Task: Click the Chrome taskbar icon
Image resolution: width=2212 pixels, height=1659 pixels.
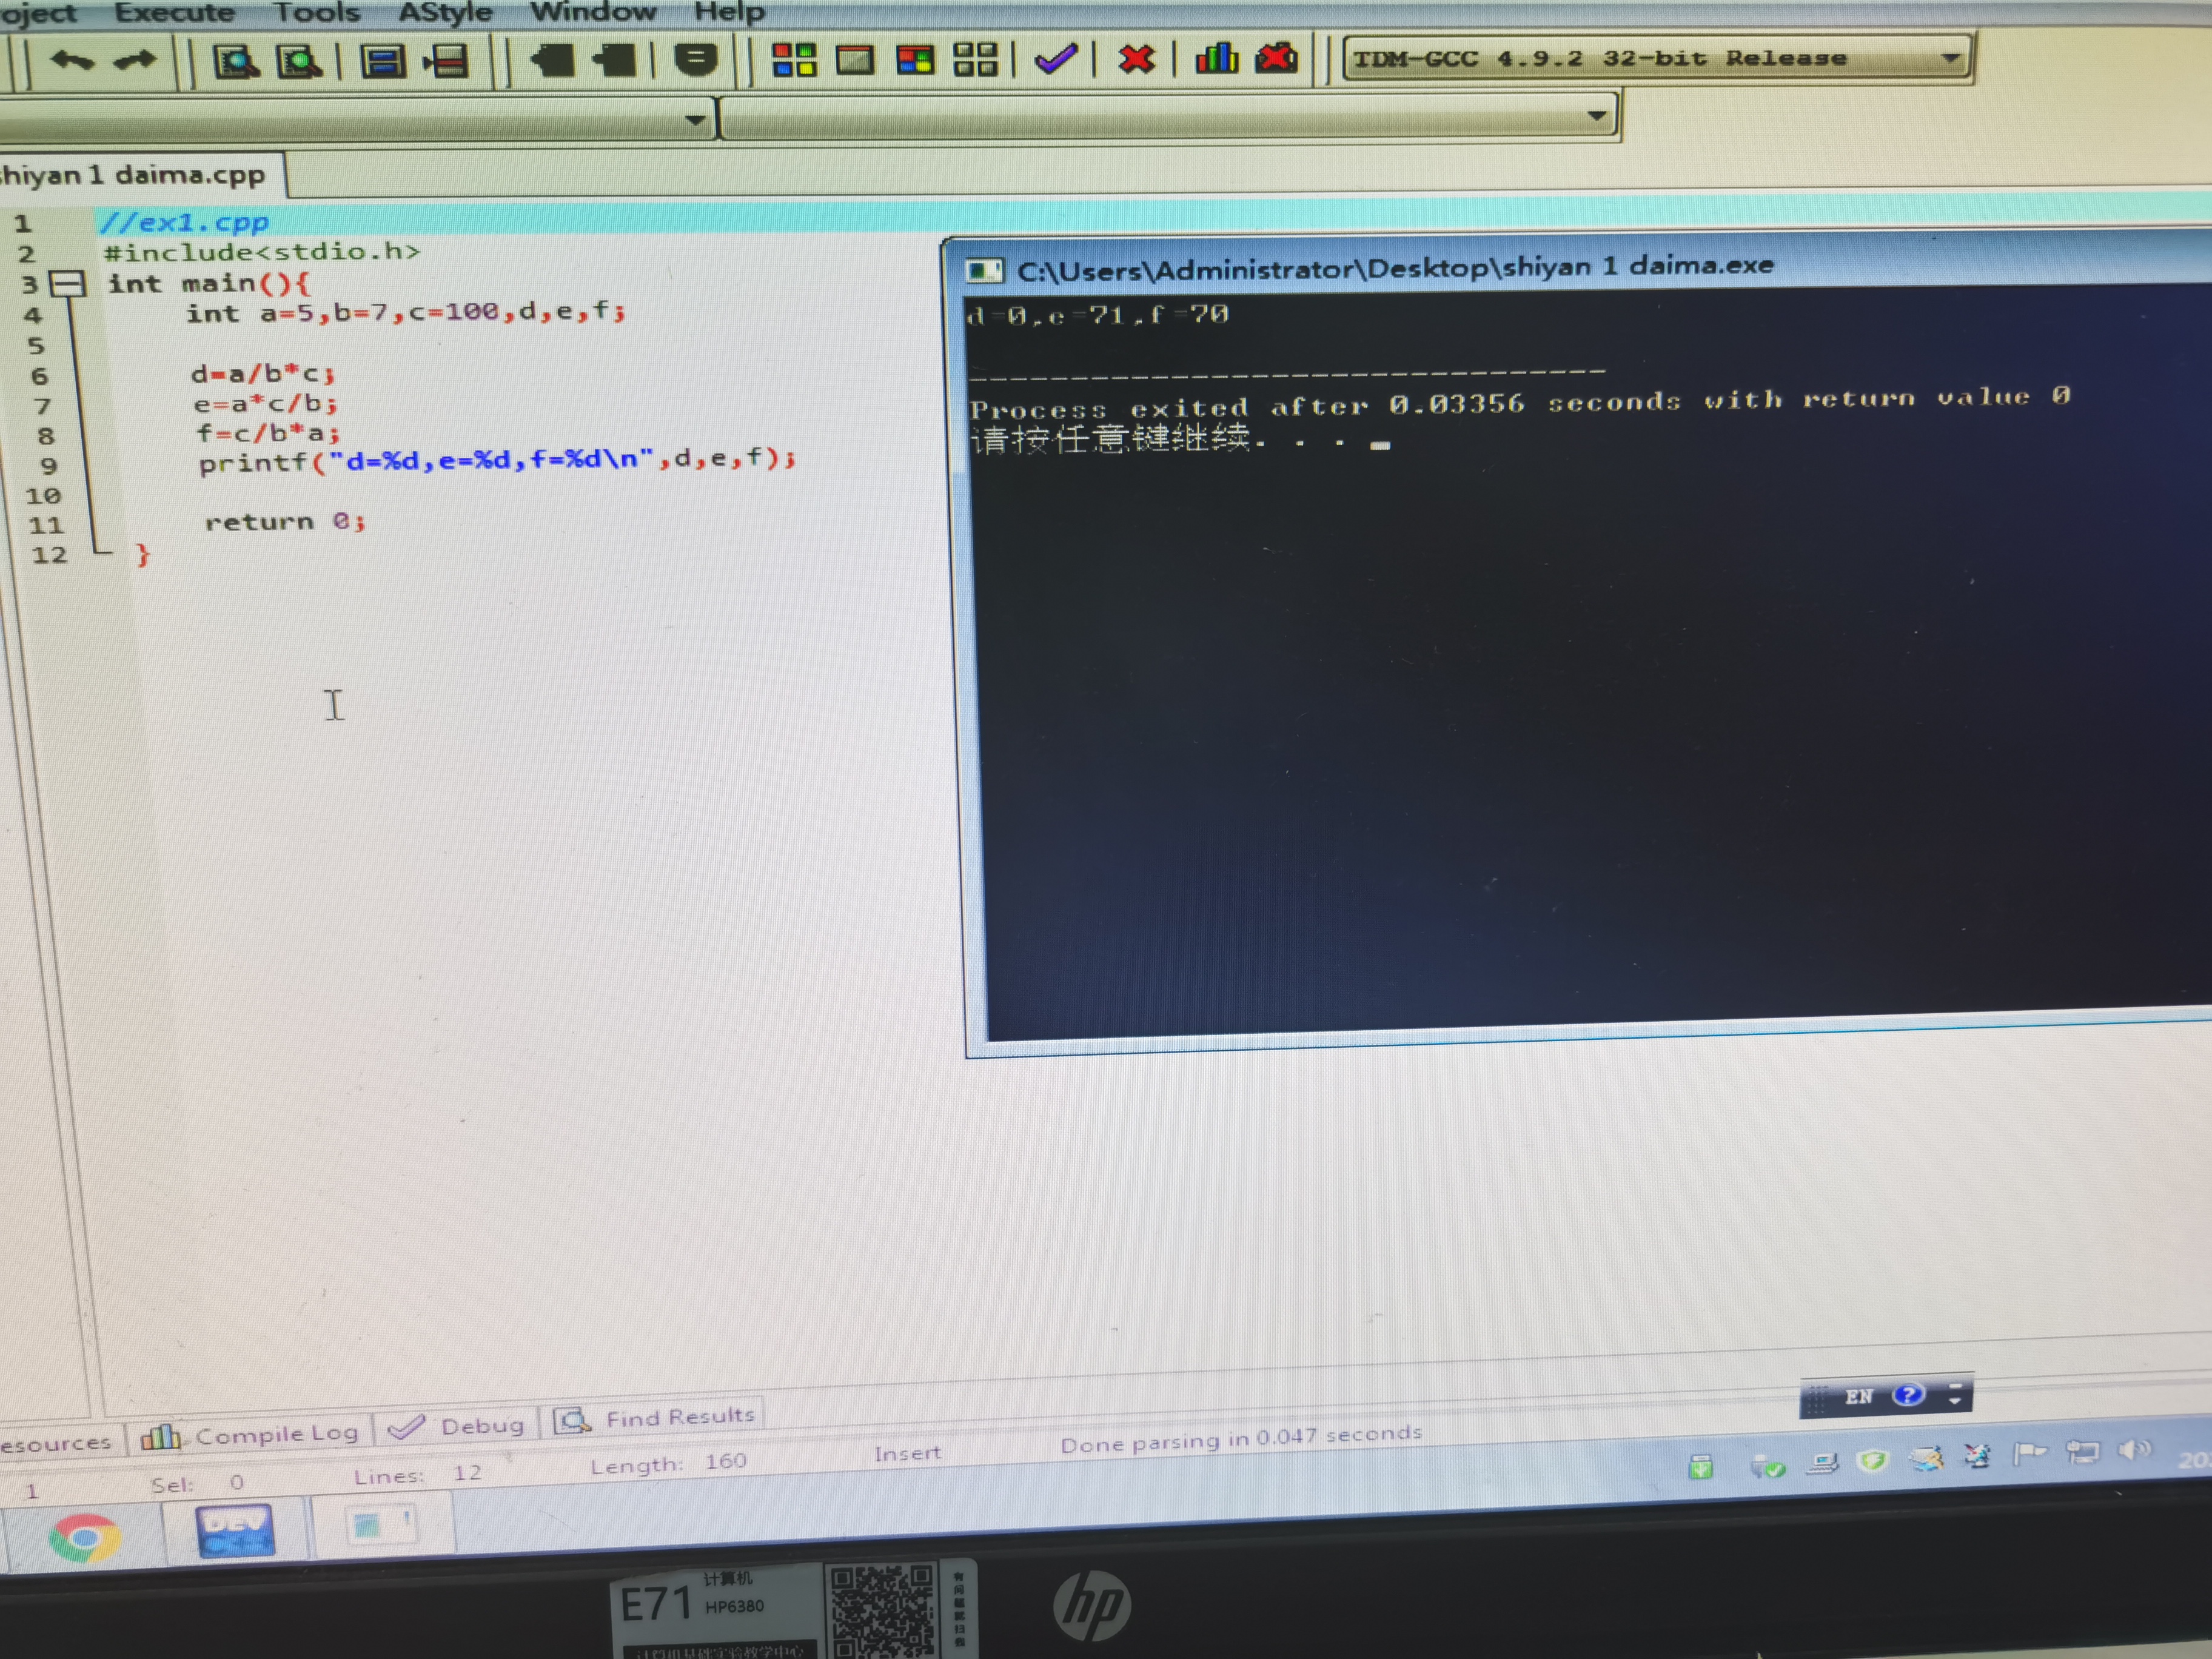Action: (84, 1537)
